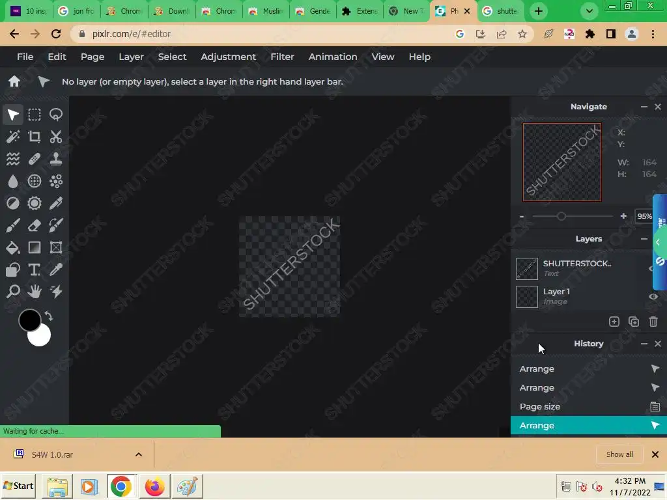The image size is (667, 500).
Task: Select the Brush tool
Action: coord(13,225)
